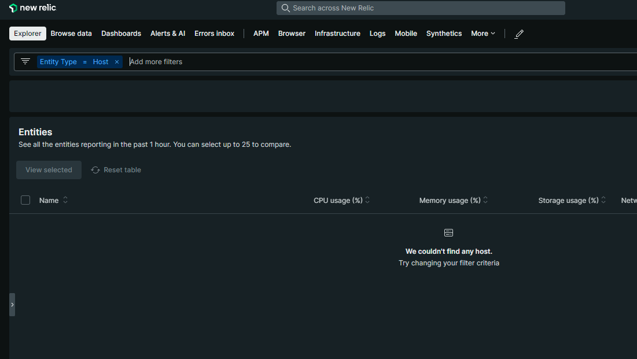Click the search magnifier icon
Image resolution: width=637 pixels, height=359 pixels.
286,8
